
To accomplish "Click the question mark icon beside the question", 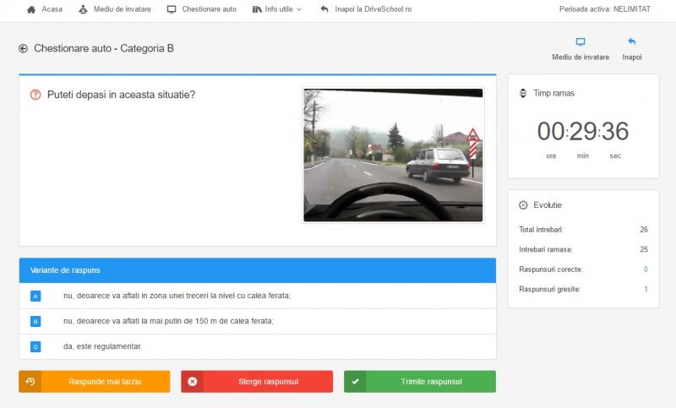I will [x=35, y=95].
